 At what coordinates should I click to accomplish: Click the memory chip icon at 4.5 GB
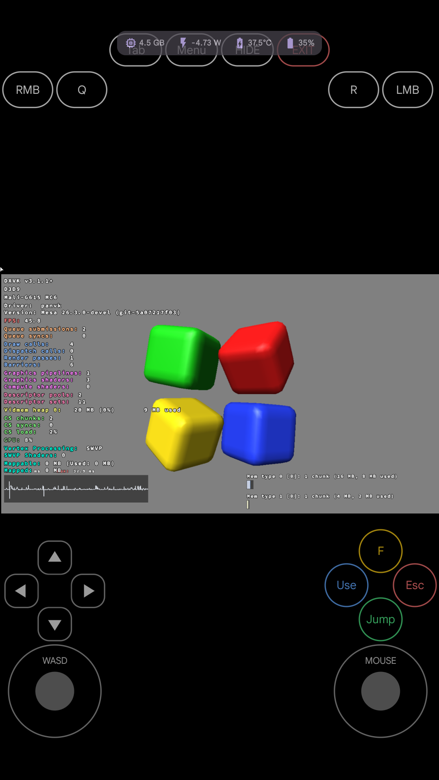coord(131,43)
